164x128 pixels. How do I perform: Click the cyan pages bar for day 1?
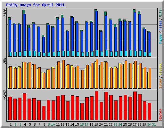[11, 54]
